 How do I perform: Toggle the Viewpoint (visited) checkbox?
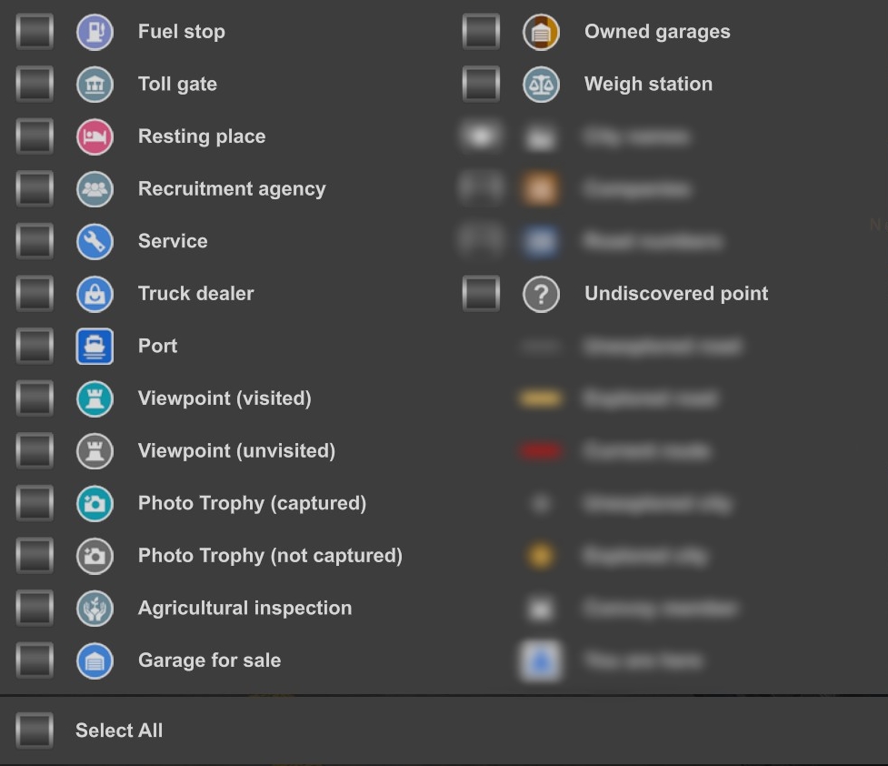[35, 398]
